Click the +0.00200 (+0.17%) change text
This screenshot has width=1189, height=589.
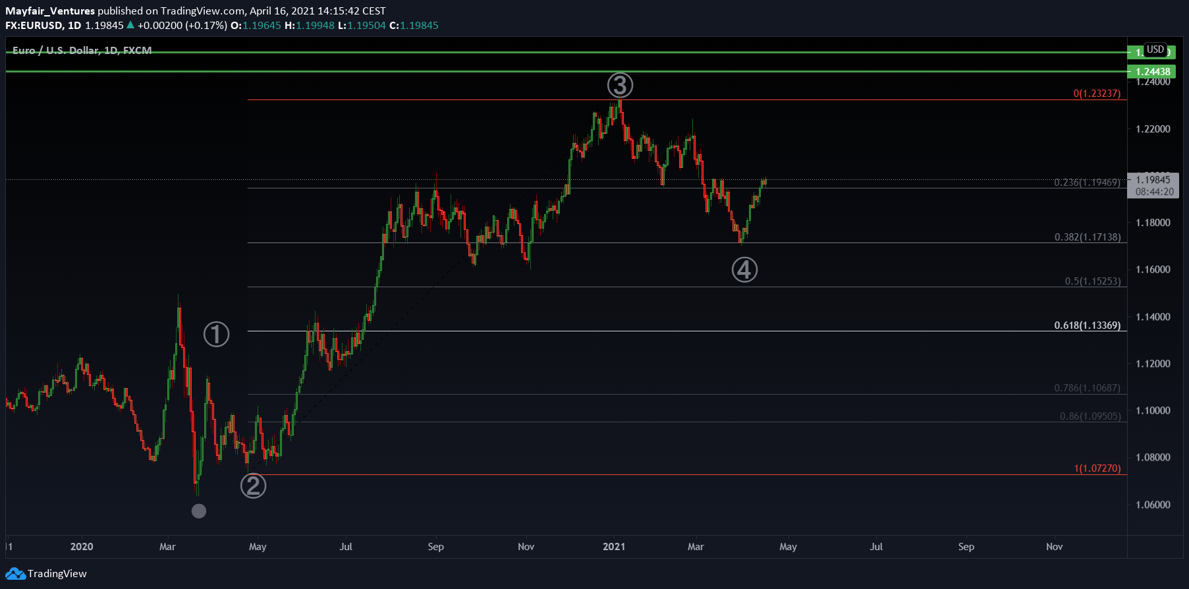[182, 25]
